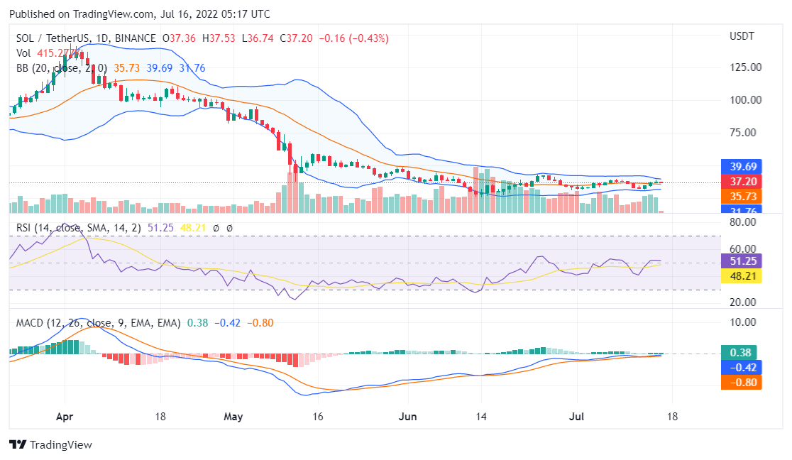This screenshot has width=792, height=460.
Task: Click the Apr label on time axis
Action: pyautogui.click(x=65, y=417)
